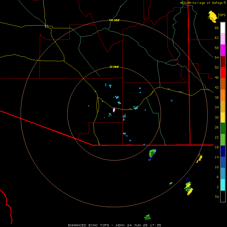Click the 'TH' legend label
The width and height of the screenshot is (227, 227).
click(217, 197)
